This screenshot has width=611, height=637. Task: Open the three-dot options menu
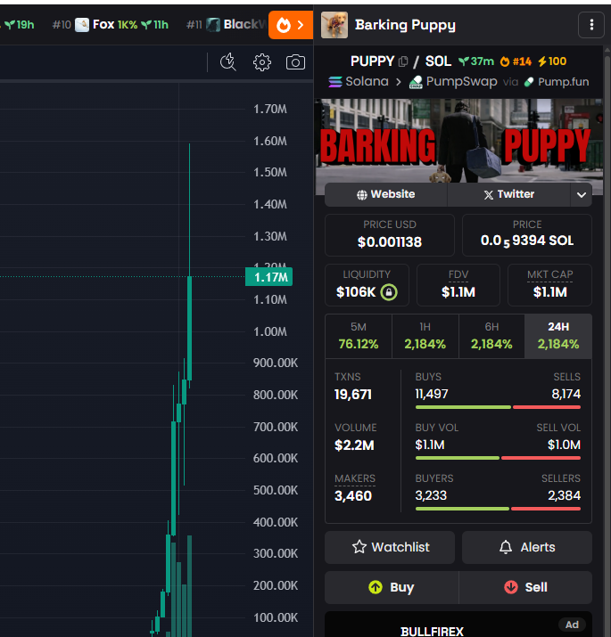[x=591, y=25]
